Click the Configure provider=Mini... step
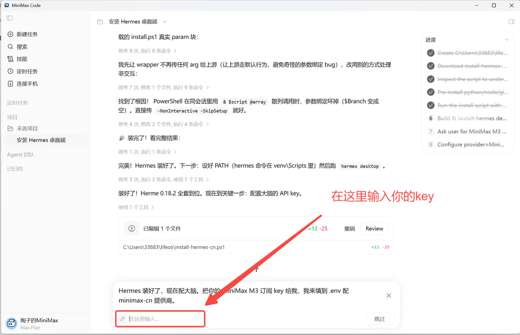 point(471,144)
